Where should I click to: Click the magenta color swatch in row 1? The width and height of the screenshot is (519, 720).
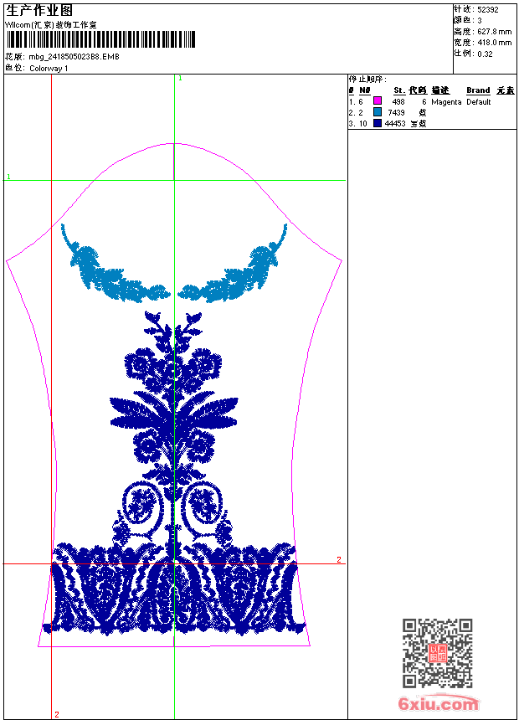[x=377, y=101]
